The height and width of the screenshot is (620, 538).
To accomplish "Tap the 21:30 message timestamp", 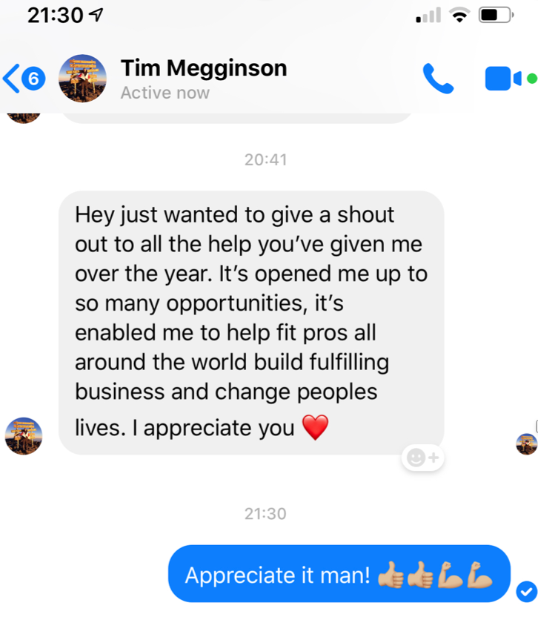I will coord(265,514).
